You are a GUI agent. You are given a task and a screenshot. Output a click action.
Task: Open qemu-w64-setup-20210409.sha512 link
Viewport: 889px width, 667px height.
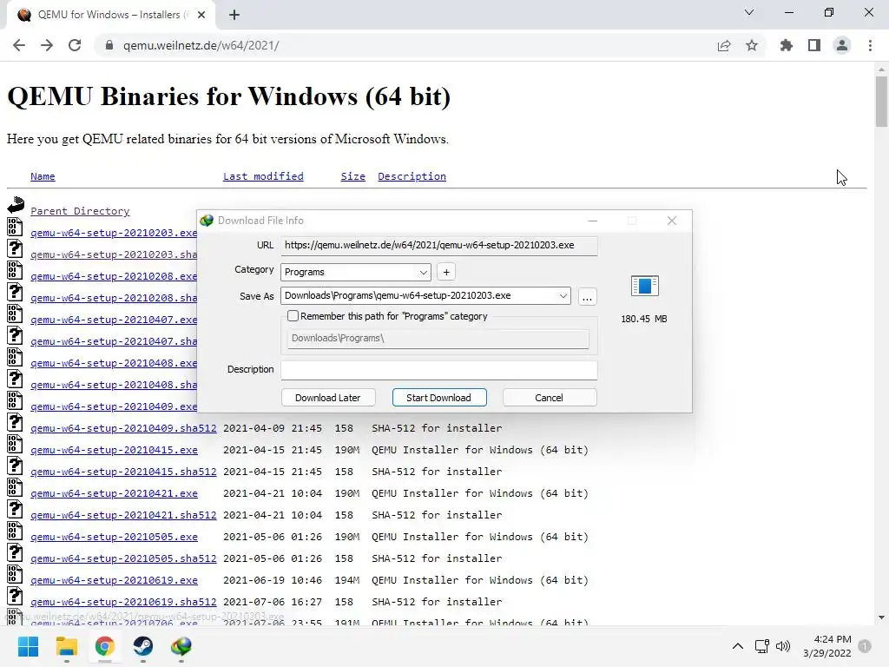coord(123,428)
